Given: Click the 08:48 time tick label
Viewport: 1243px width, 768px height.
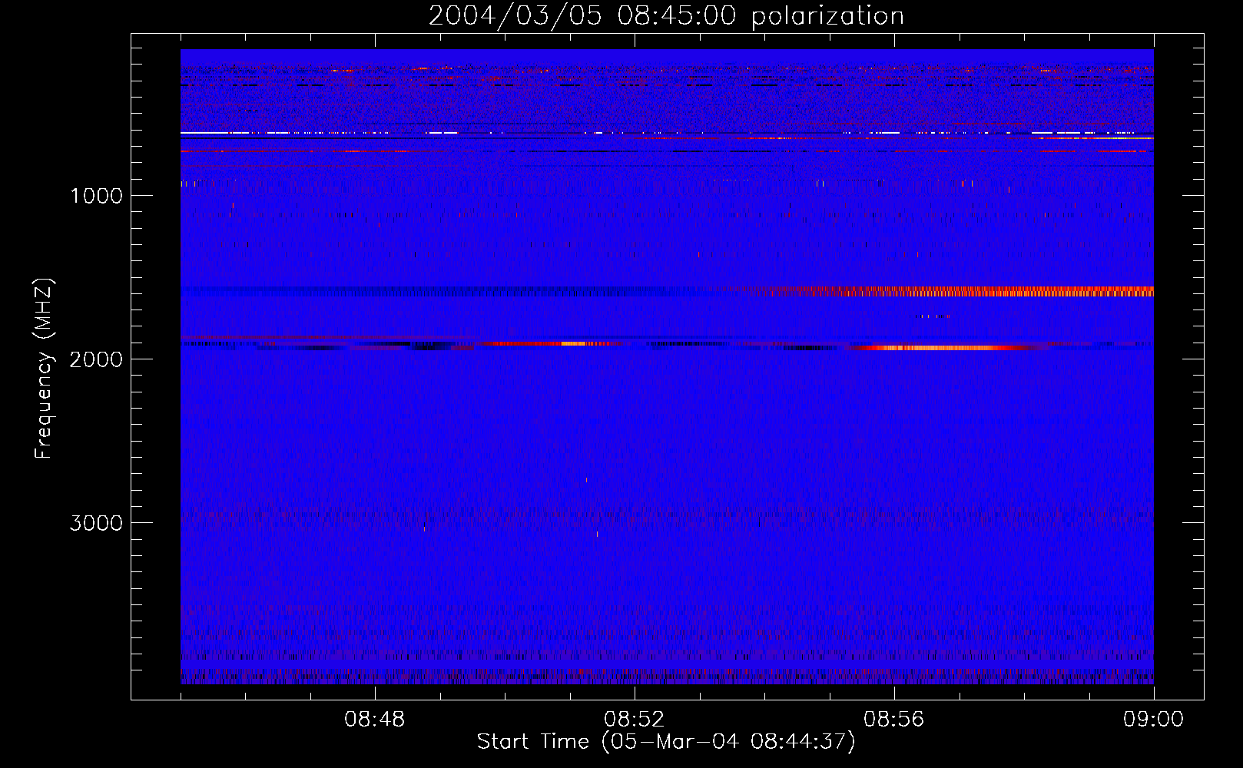Looking at the screenshot, I should [x=375, y=720].
